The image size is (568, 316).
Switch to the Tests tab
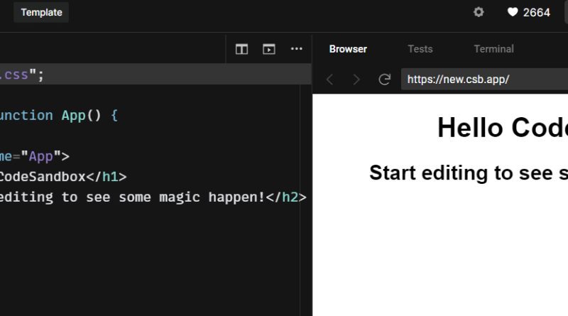(420, 49)
